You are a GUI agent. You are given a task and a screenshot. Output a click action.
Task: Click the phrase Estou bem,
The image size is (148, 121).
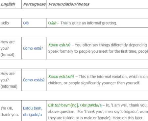(33, 108)
